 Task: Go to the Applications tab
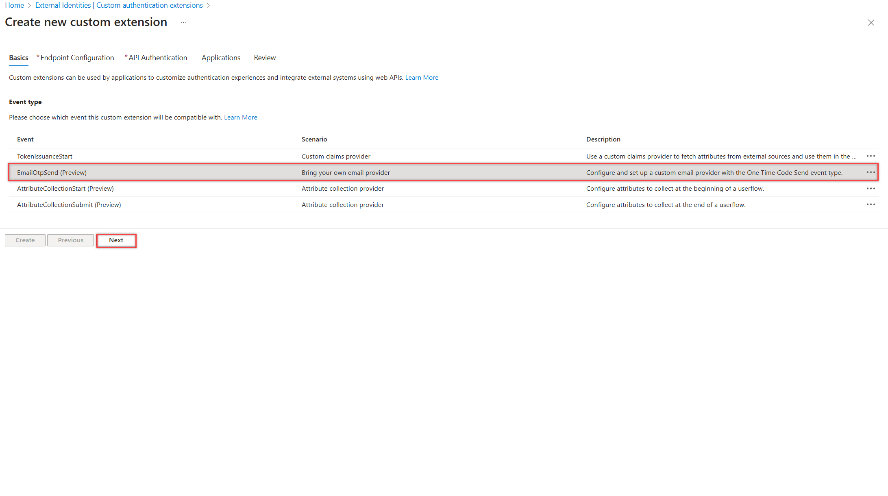tap(221, 58)
